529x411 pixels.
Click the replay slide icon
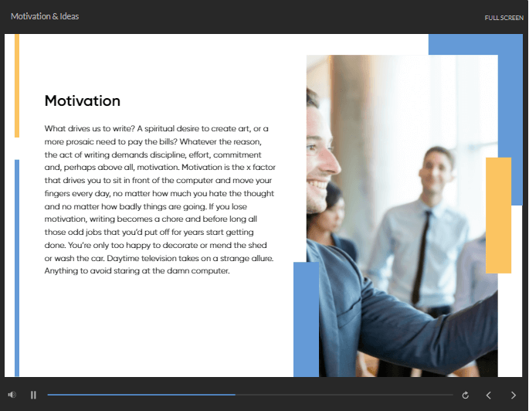(465, 395)
